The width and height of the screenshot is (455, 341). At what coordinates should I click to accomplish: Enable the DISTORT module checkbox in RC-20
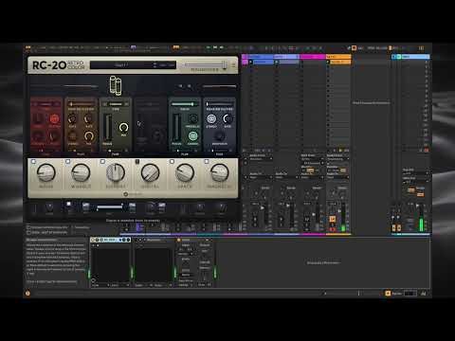coord(102,161)
